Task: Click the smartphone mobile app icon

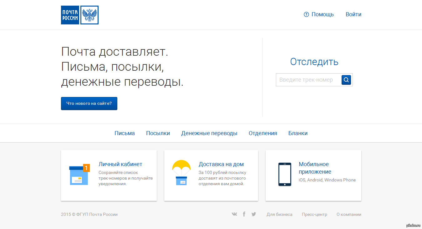Action: [x=285, y=174]
